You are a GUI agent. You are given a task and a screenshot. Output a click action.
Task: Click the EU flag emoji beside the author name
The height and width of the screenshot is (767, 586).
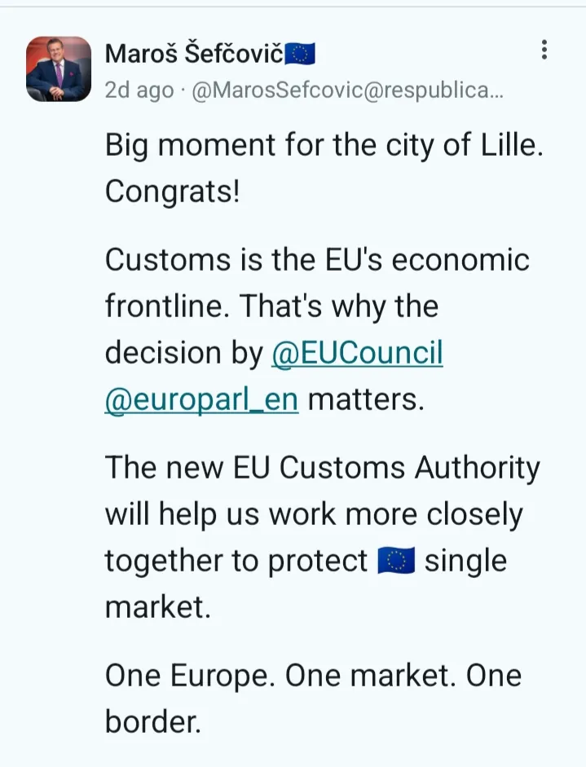pos(299,55)
